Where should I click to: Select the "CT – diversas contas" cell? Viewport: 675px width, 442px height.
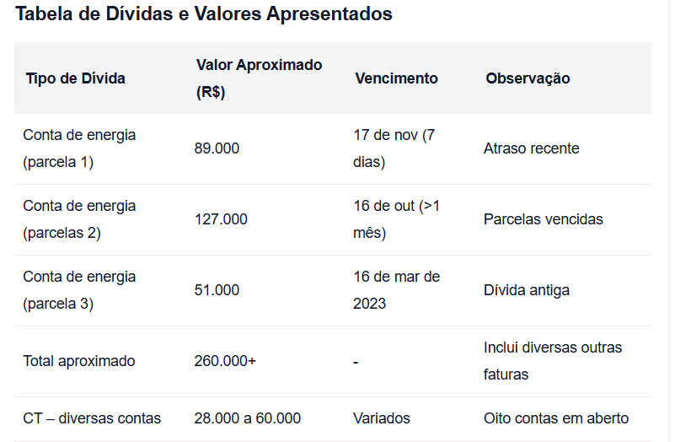(x=92, y=418)
